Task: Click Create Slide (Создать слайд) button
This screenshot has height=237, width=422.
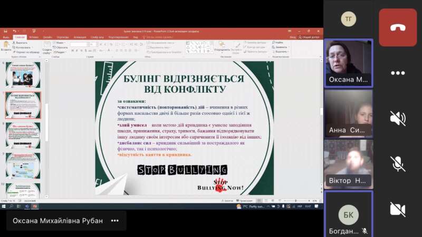Action: (47, 47)
